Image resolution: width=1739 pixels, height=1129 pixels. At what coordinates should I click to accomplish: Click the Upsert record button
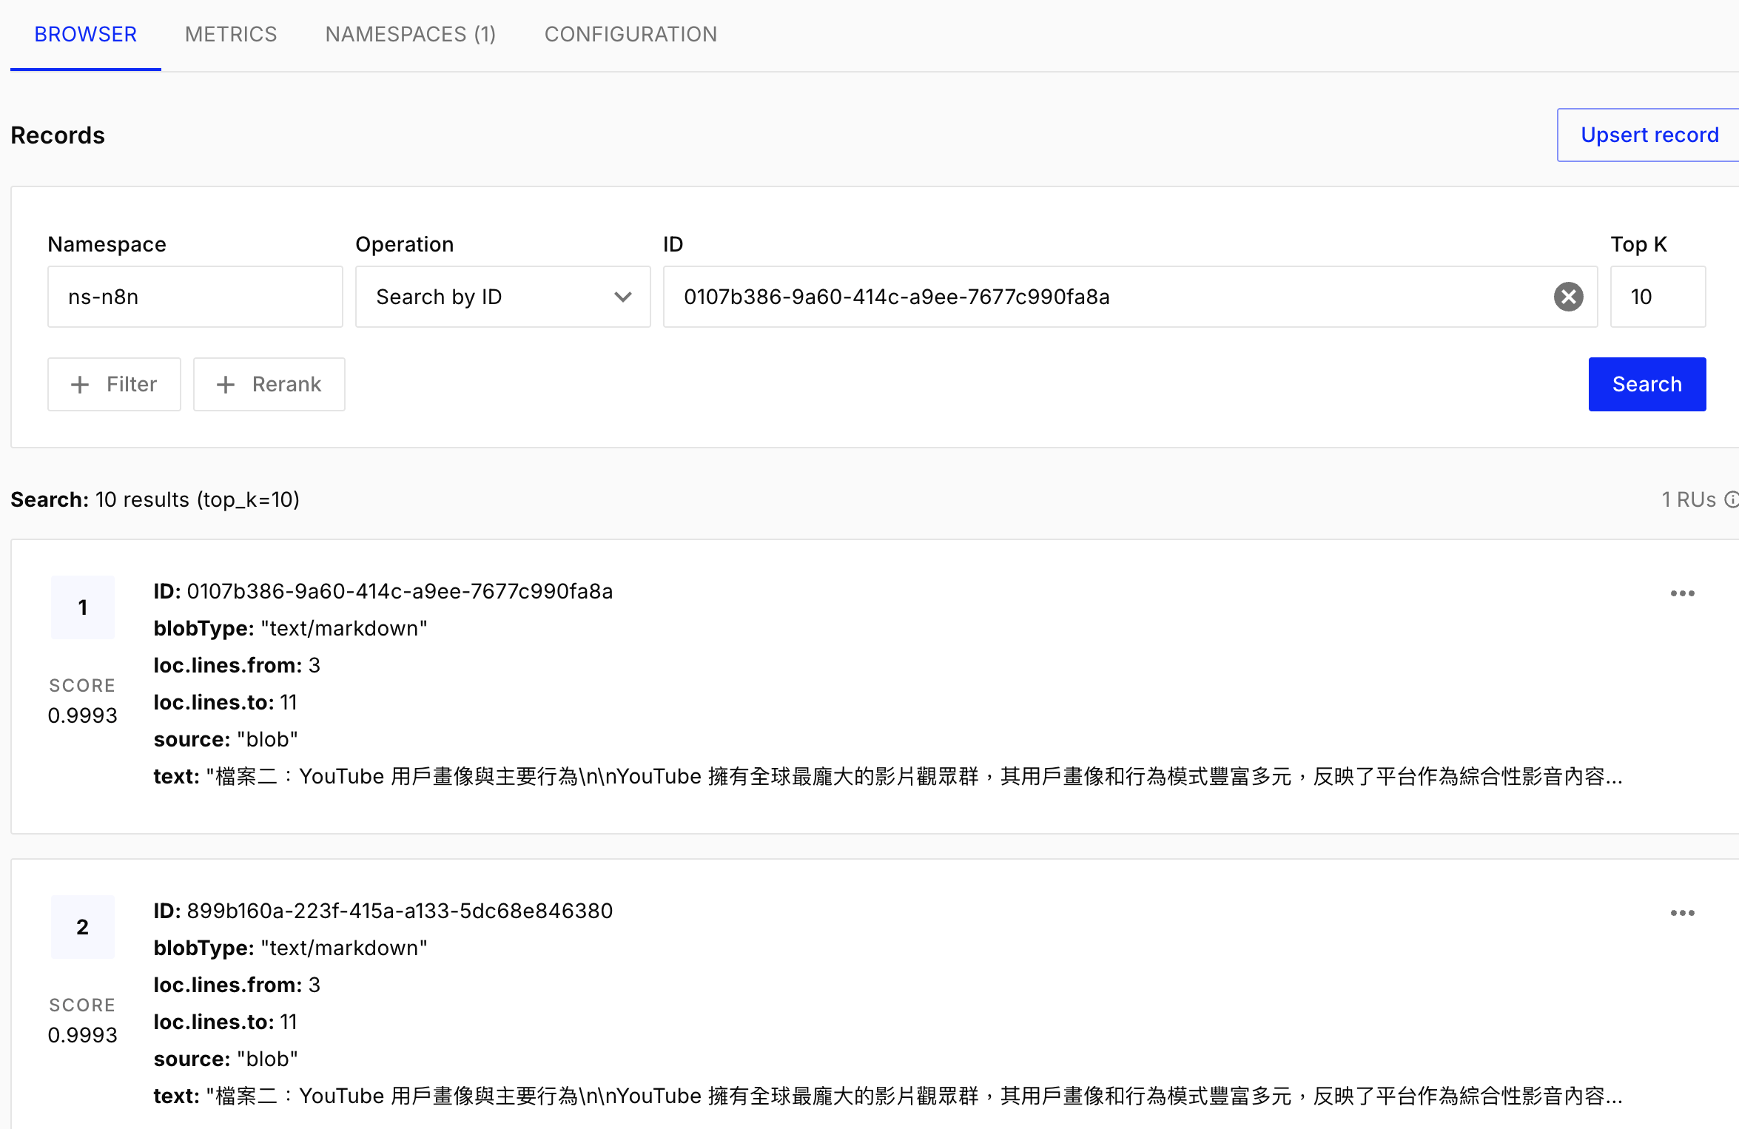[1649, 135]
